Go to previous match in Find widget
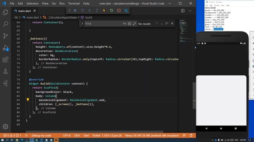The width and height of the screenshot is (254, 142). 157,24
